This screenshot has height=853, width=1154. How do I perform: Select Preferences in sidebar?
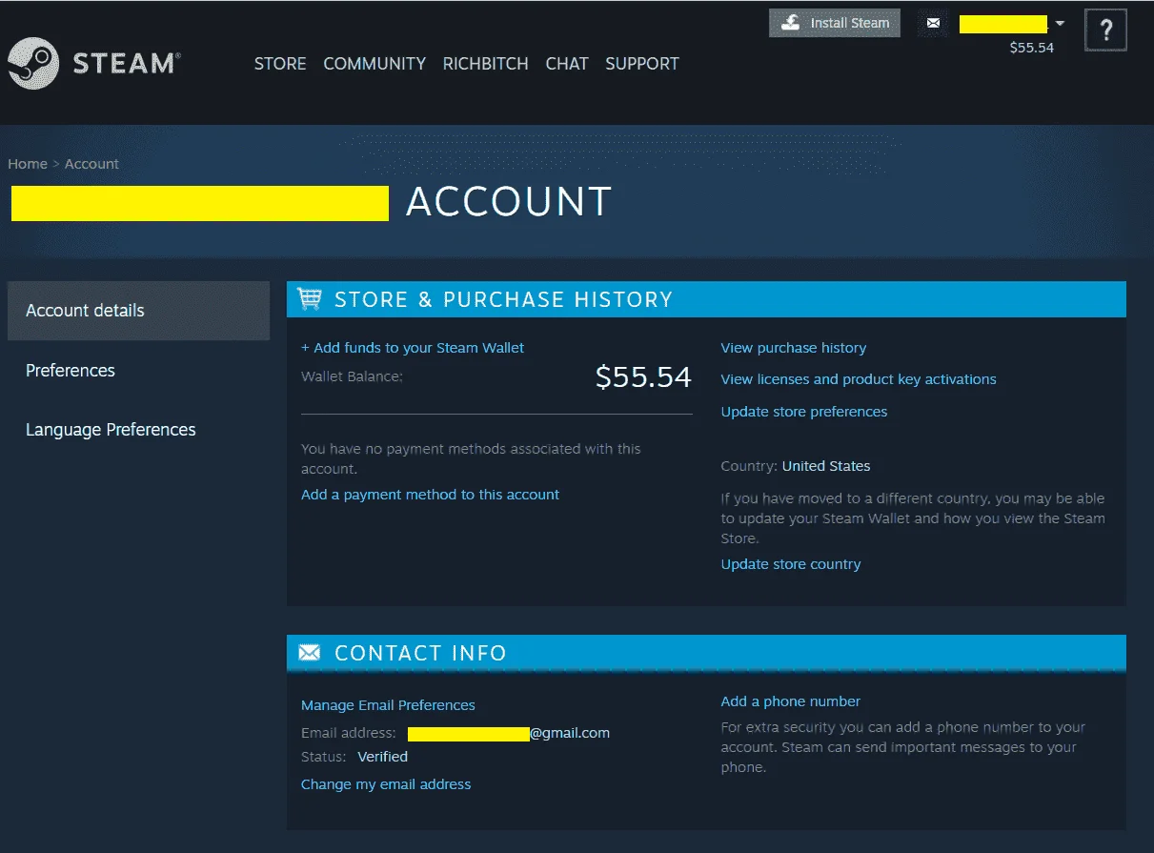71,371
